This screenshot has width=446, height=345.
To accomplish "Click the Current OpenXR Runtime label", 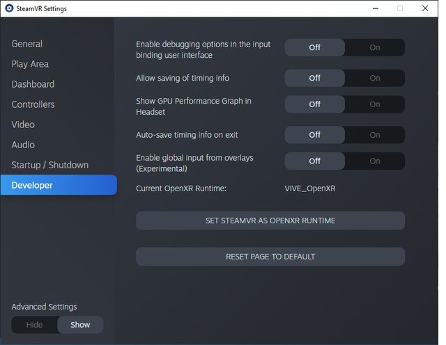I will (x=181, y=188).
